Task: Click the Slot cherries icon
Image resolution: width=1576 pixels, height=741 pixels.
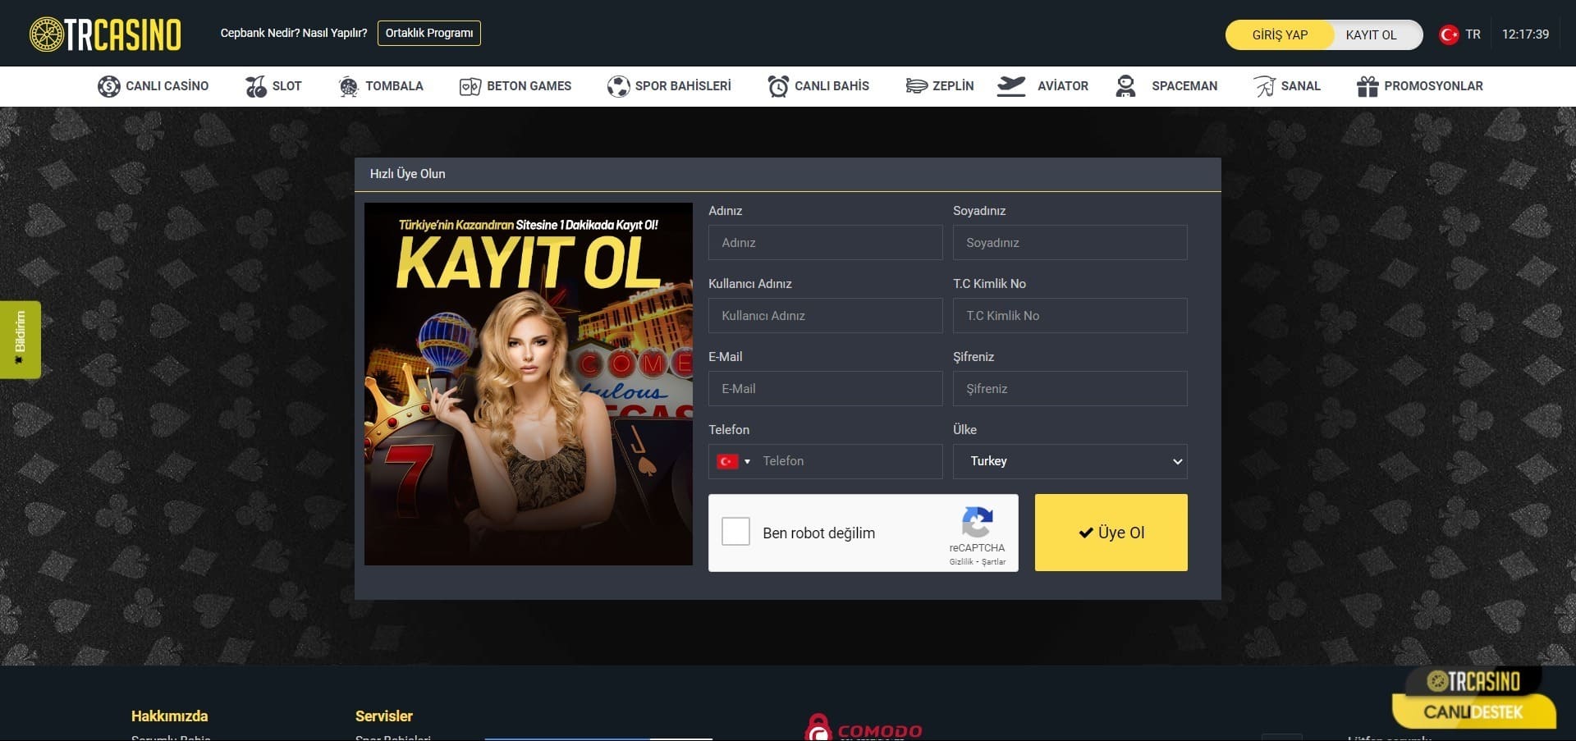Action: pos(255,86)
